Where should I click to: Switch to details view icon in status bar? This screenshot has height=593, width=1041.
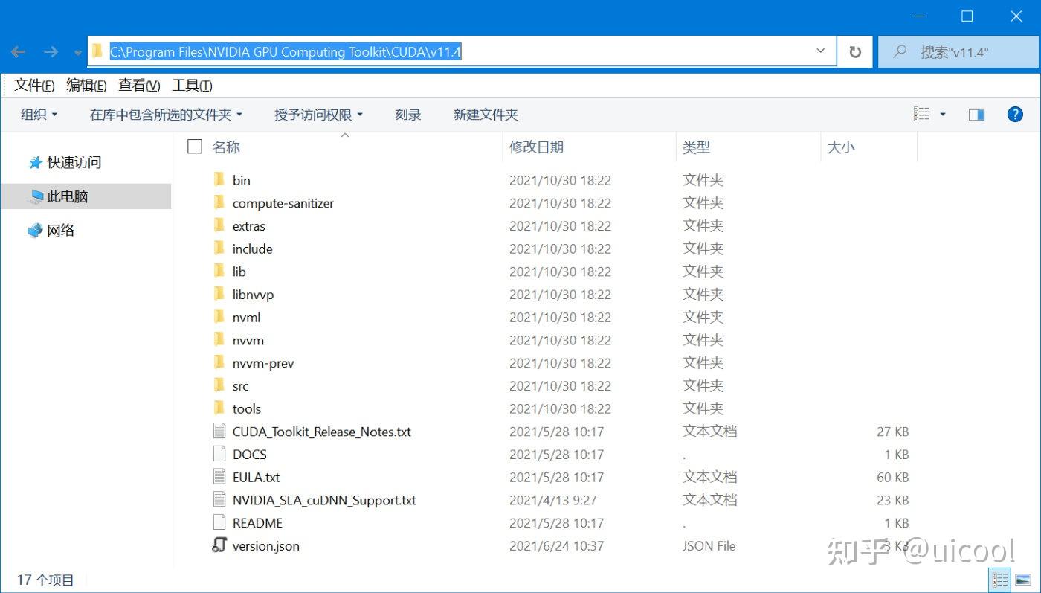[x=1000, y=579]
